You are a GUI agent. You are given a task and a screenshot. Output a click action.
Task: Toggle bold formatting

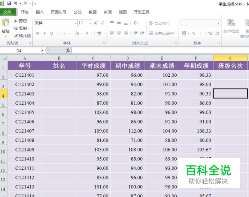[x=37, y=33]
